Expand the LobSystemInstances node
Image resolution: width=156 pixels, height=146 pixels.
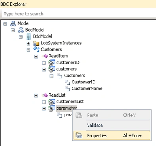[29, 43]
